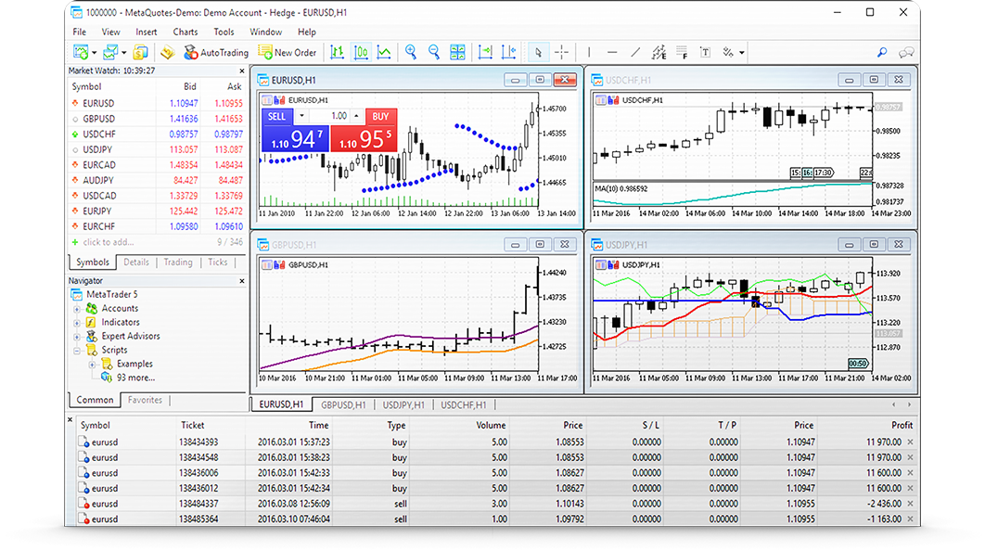Image resolution: width=985 pixels, height=551 pixels.
Task: Toggle AutoTrading on the toolbar
Action: click(x=216, y=53)
